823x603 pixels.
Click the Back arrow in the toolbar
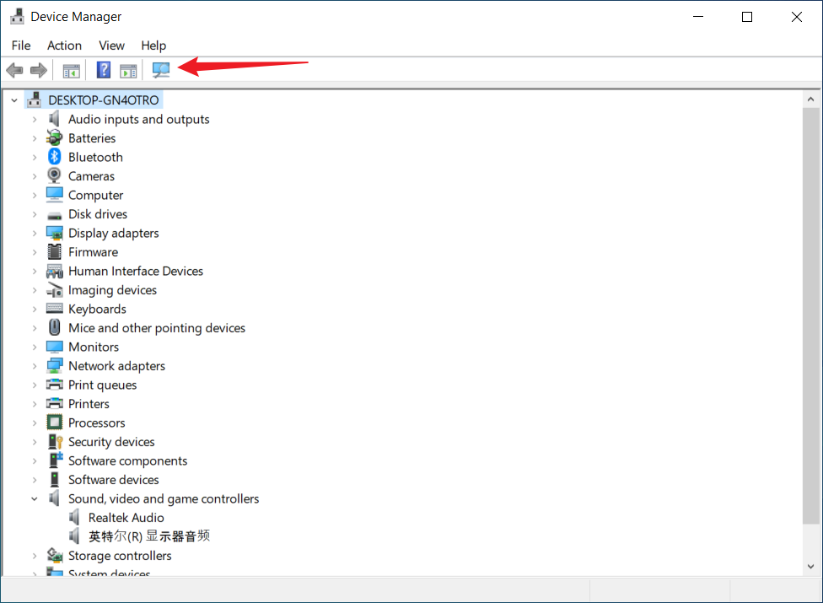14,70
